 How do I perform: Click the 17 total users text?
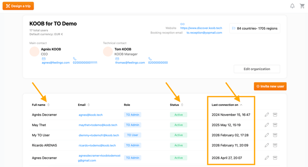(x=39, y=30)
